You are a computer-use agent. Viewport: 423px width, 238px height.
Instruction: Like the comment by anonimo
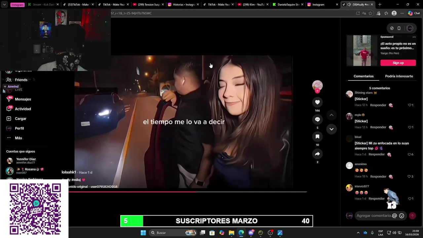coord(410,177)
